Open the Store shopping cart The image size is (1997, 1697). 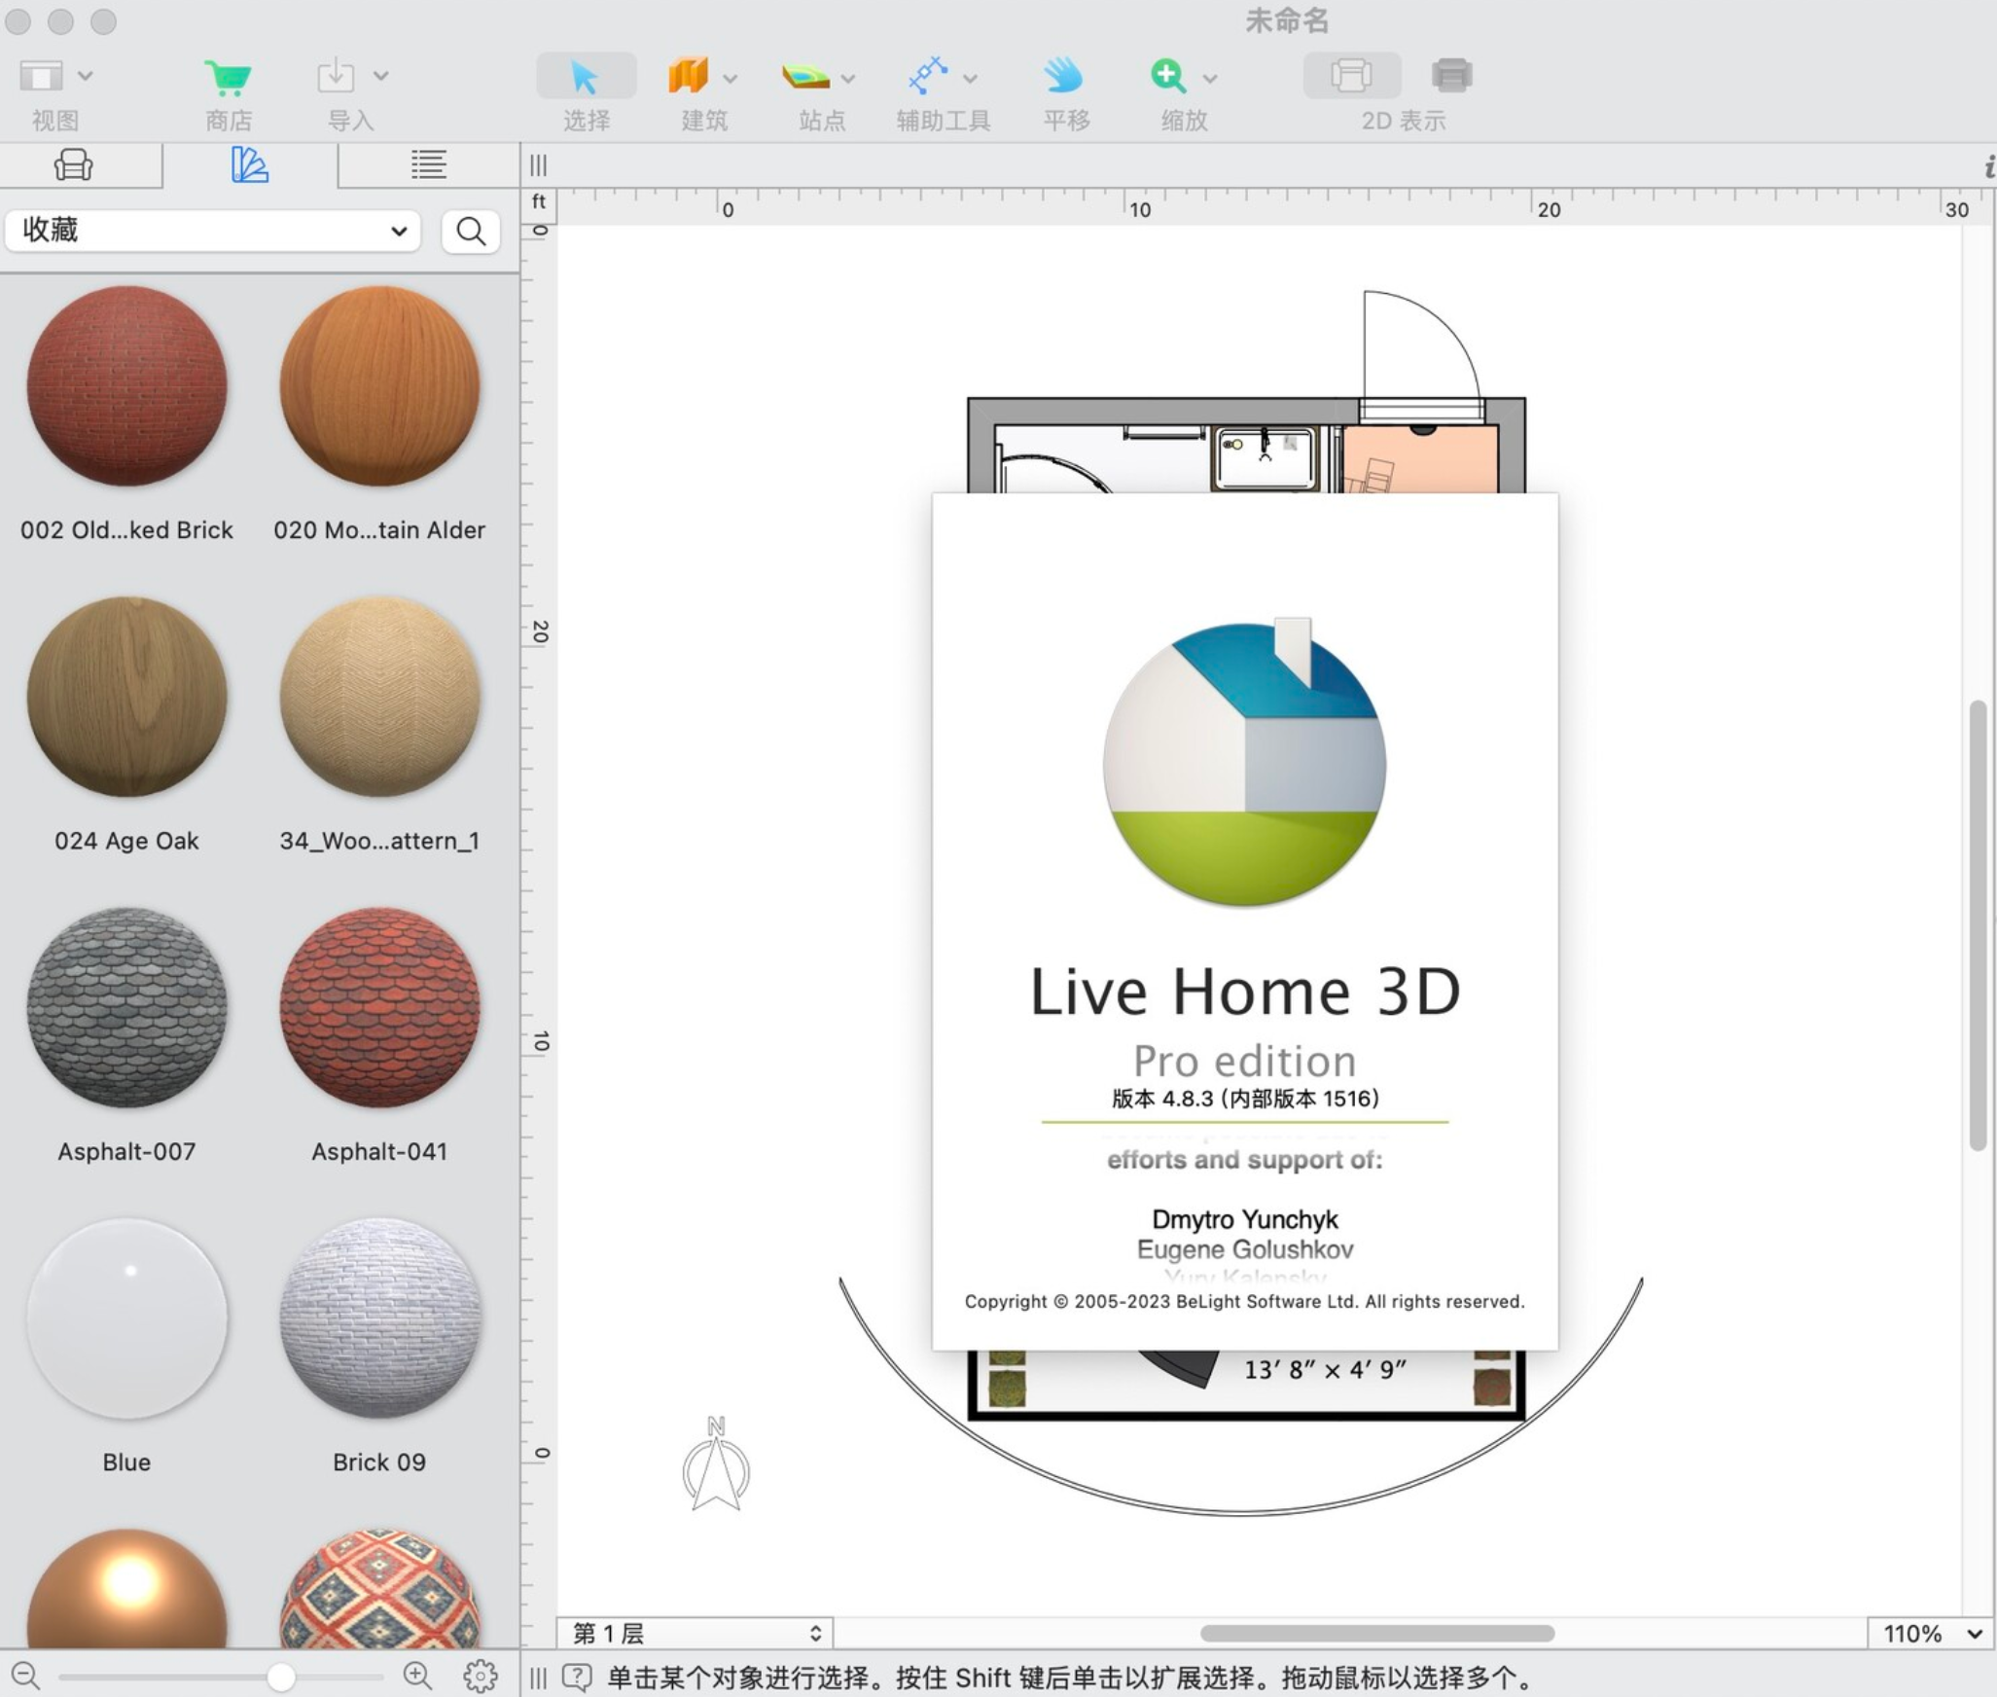click(229, 76)
